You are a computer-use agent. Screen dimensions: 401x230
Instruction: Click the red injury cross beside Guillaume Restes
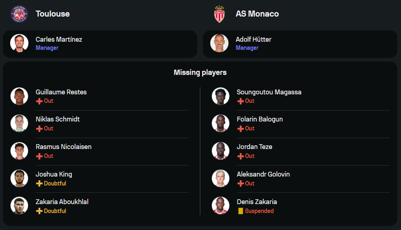[39, 101]
